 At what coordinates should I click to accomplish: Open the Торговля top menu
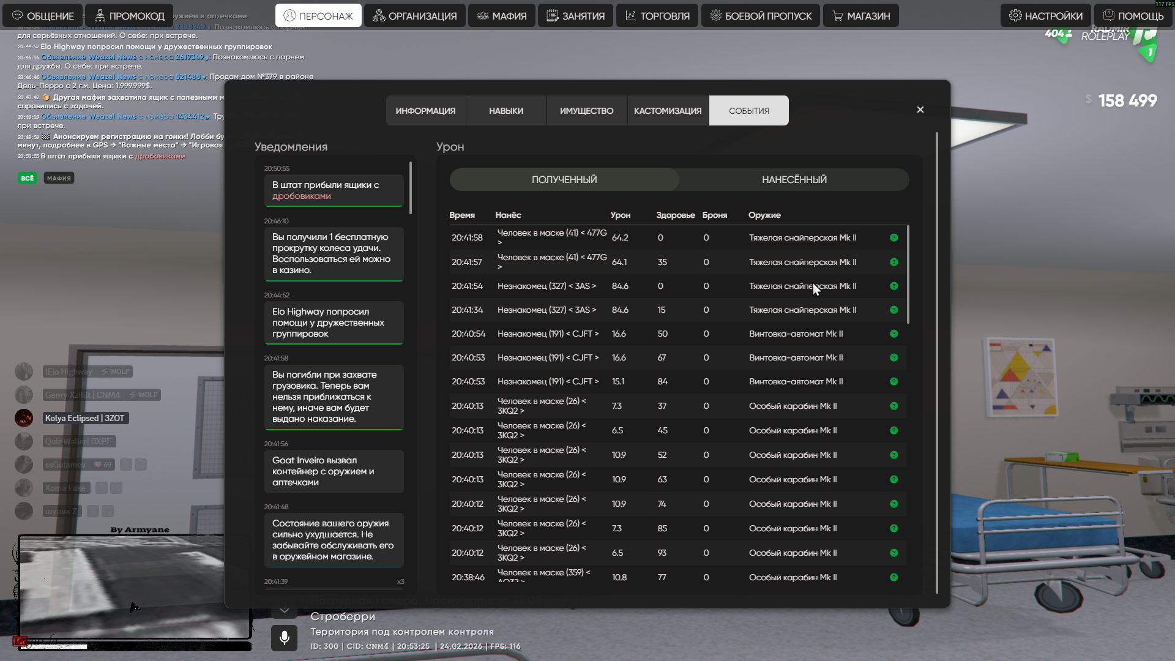click(x=657, y=16)
